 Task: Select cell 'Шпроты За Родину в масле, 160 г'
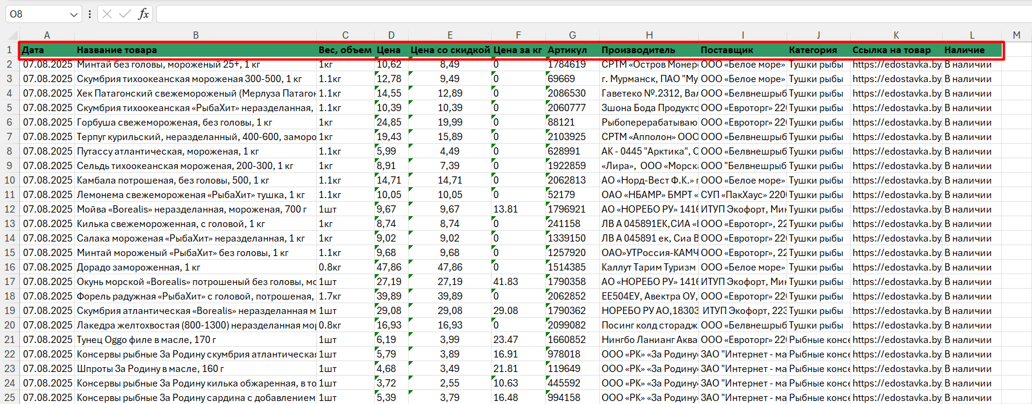click(x=196, y=368)
